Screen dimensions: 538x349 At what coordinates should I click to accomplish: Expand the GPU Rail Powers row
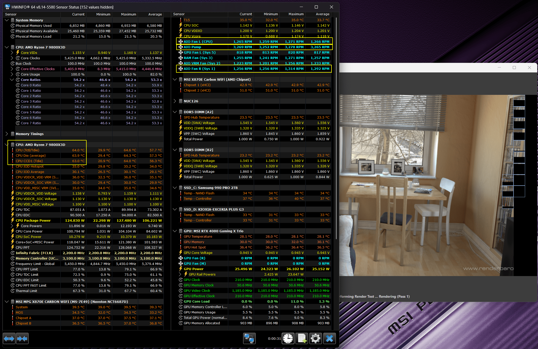180,274
